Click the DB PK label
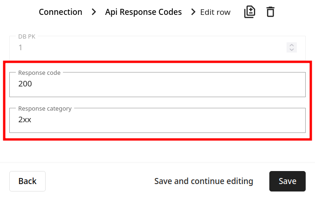Viewport: 315px width, 198px height. pyautogui.click(x=27, y=36)
